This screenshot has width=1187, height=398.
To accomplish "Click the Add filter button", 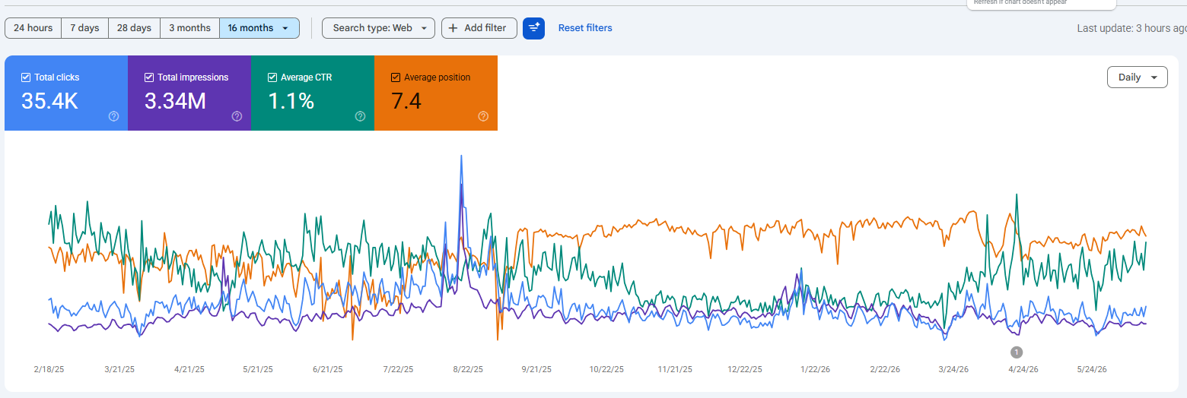I will (479, 28).
